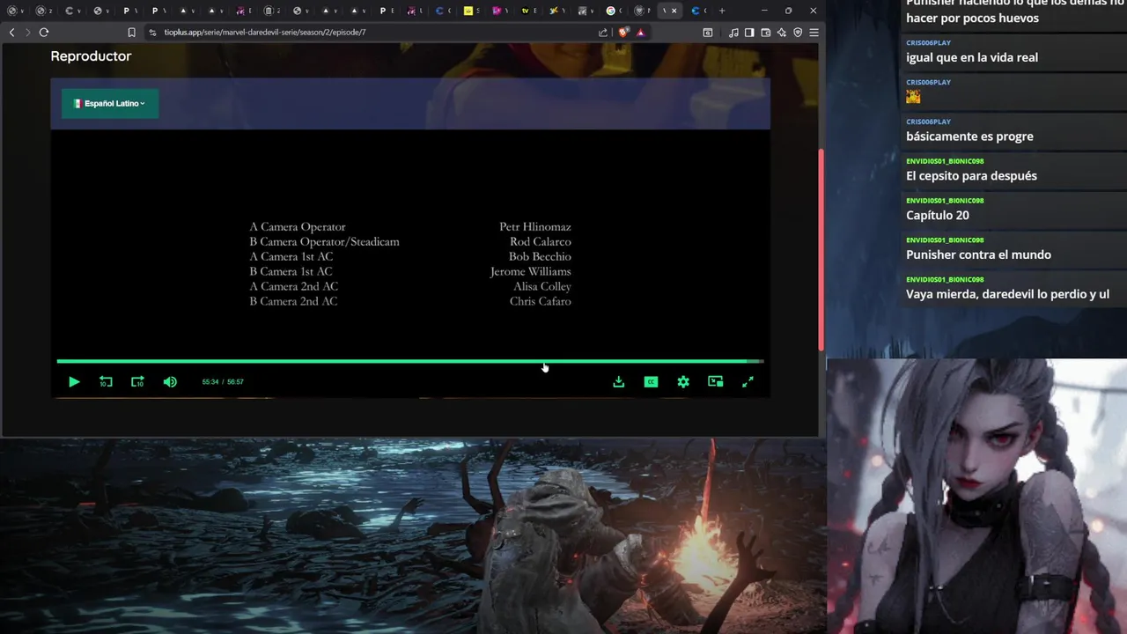Screen dimensions: 1127x634
Task: Click the '55:34 / 56:57' time display
Action: [x=223, y=381]
